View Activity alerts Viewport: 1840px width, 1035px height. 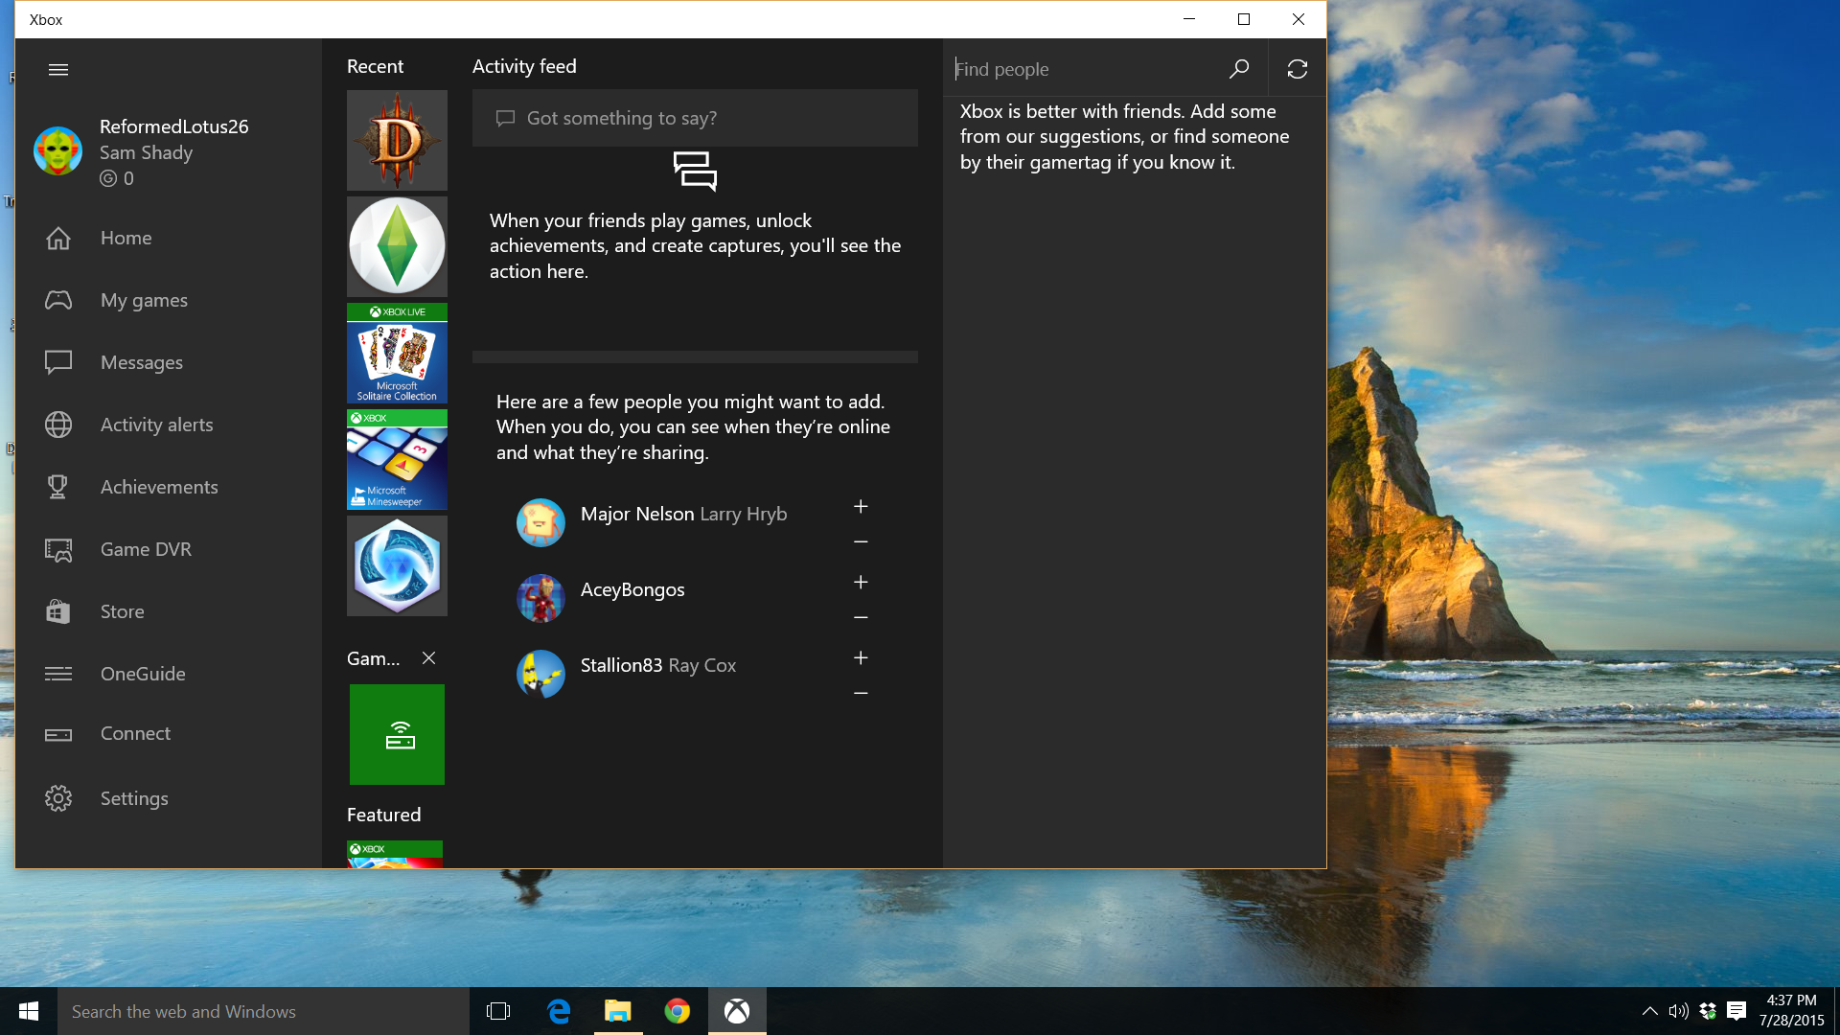click(x=156, y=425)
